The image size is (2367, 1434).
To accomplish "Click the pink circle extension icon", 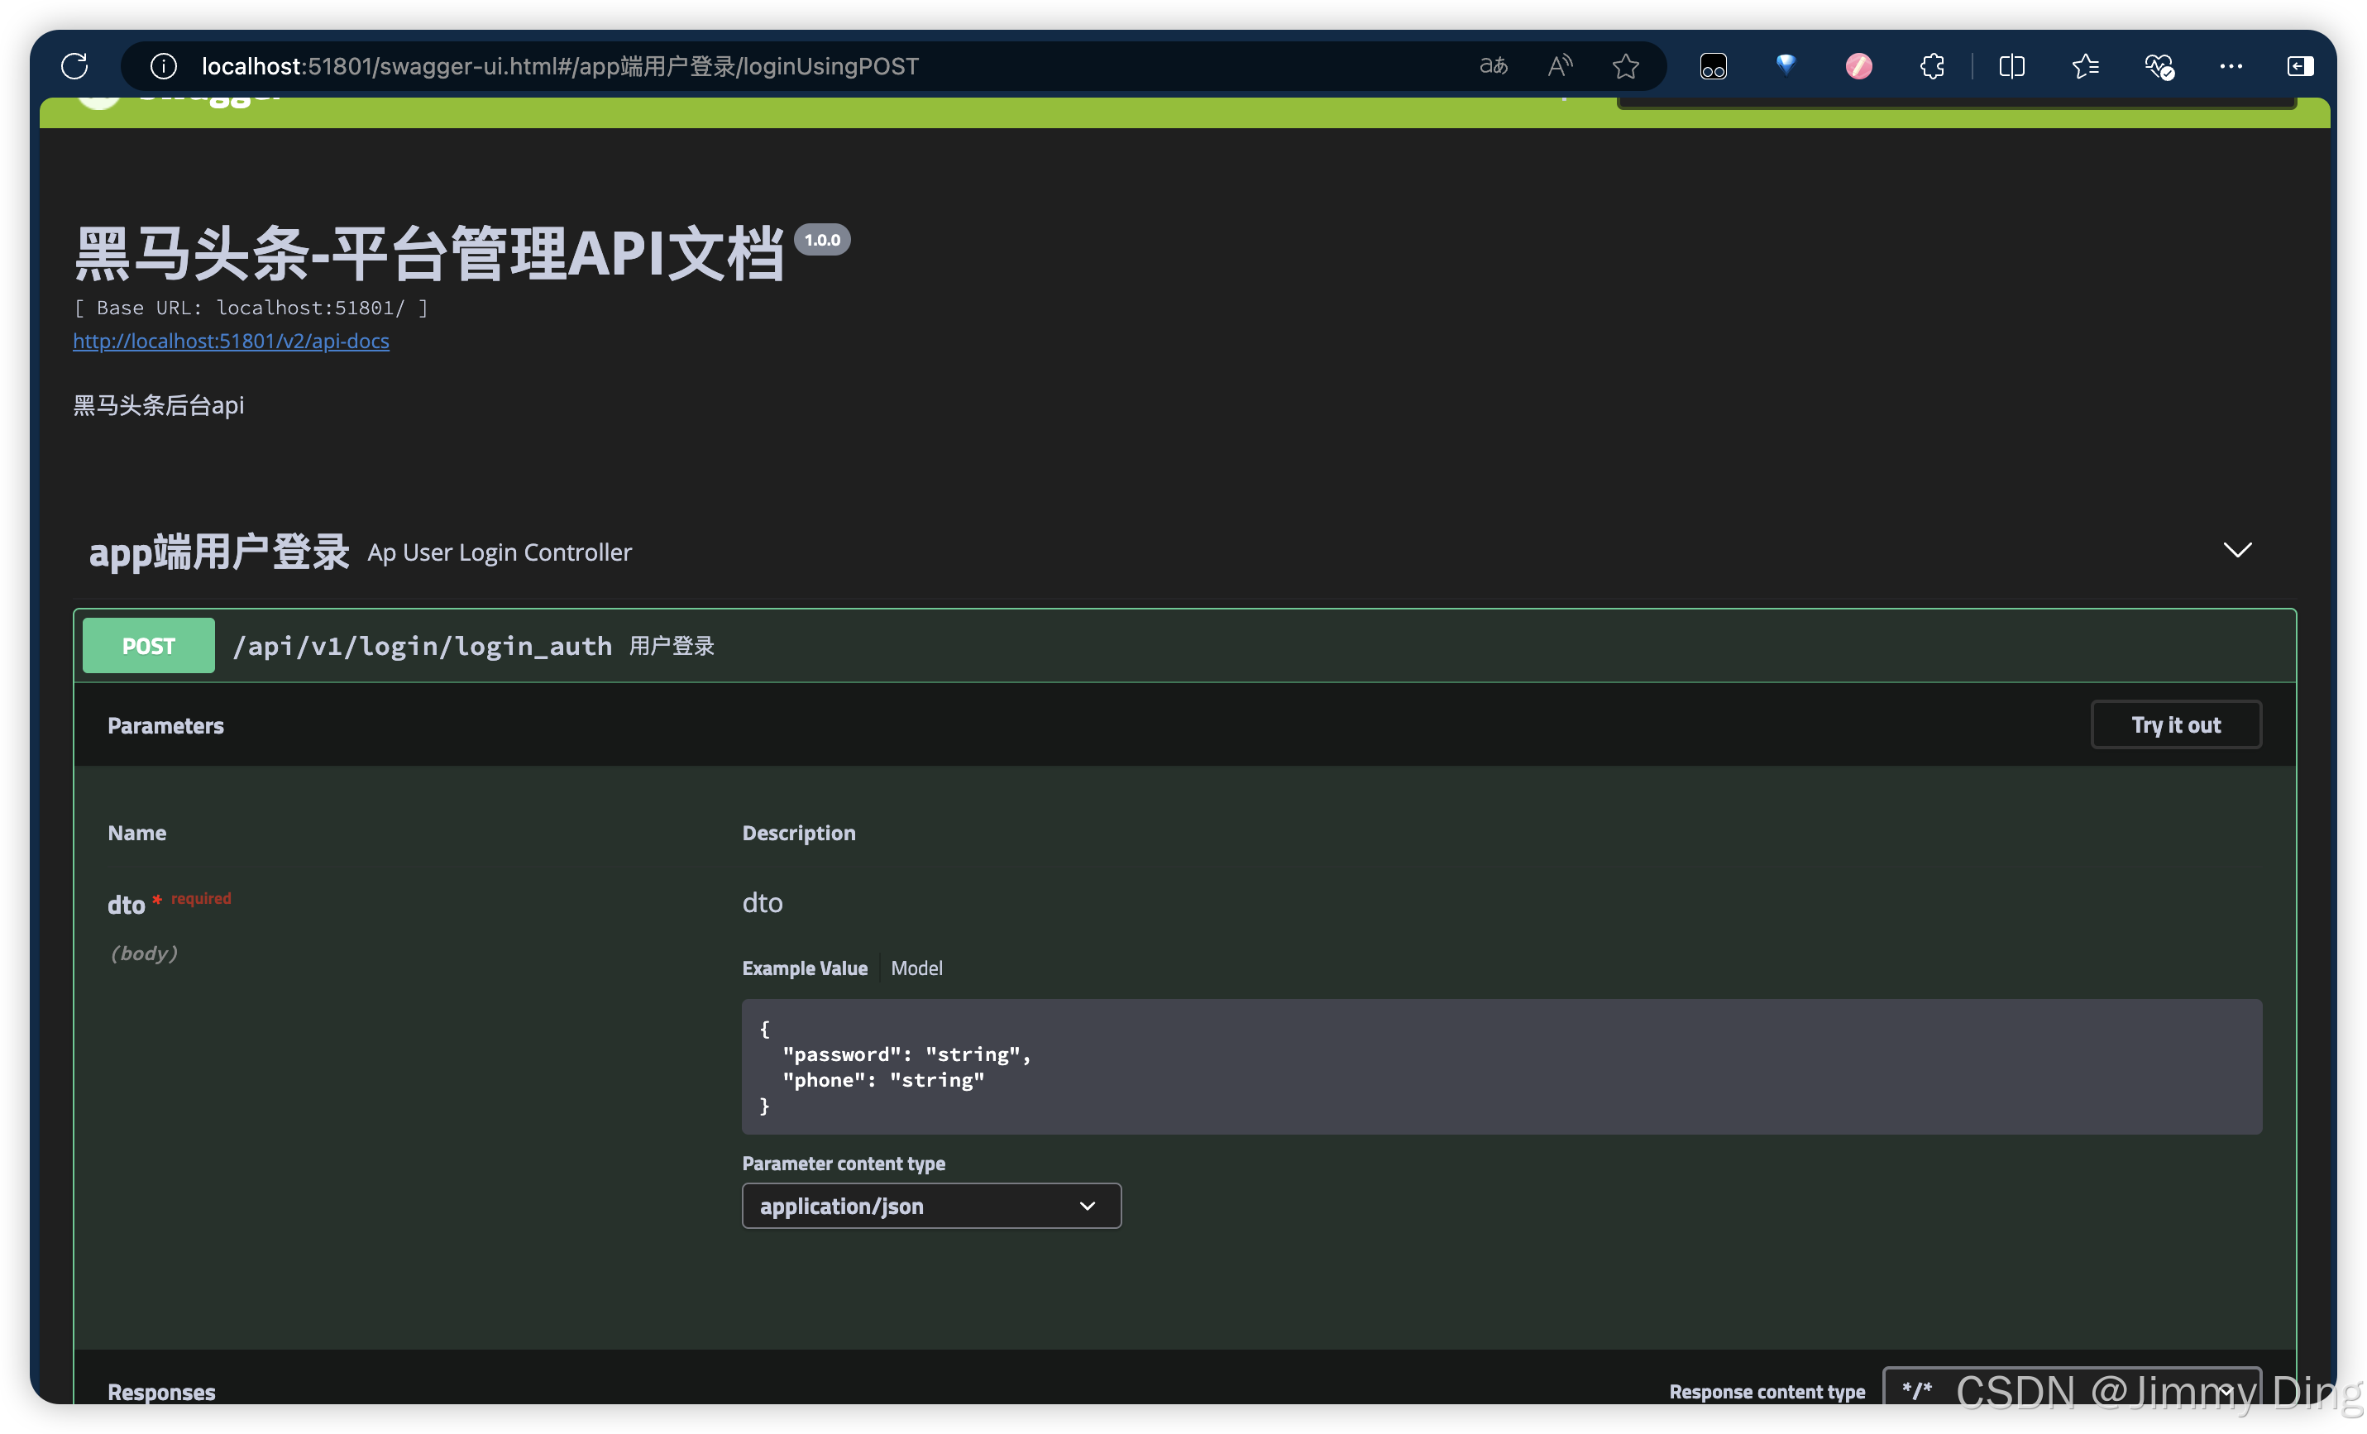I will (1859, 66).
